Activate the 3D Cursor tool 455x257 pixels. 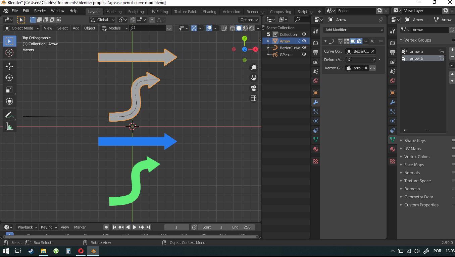9,53
